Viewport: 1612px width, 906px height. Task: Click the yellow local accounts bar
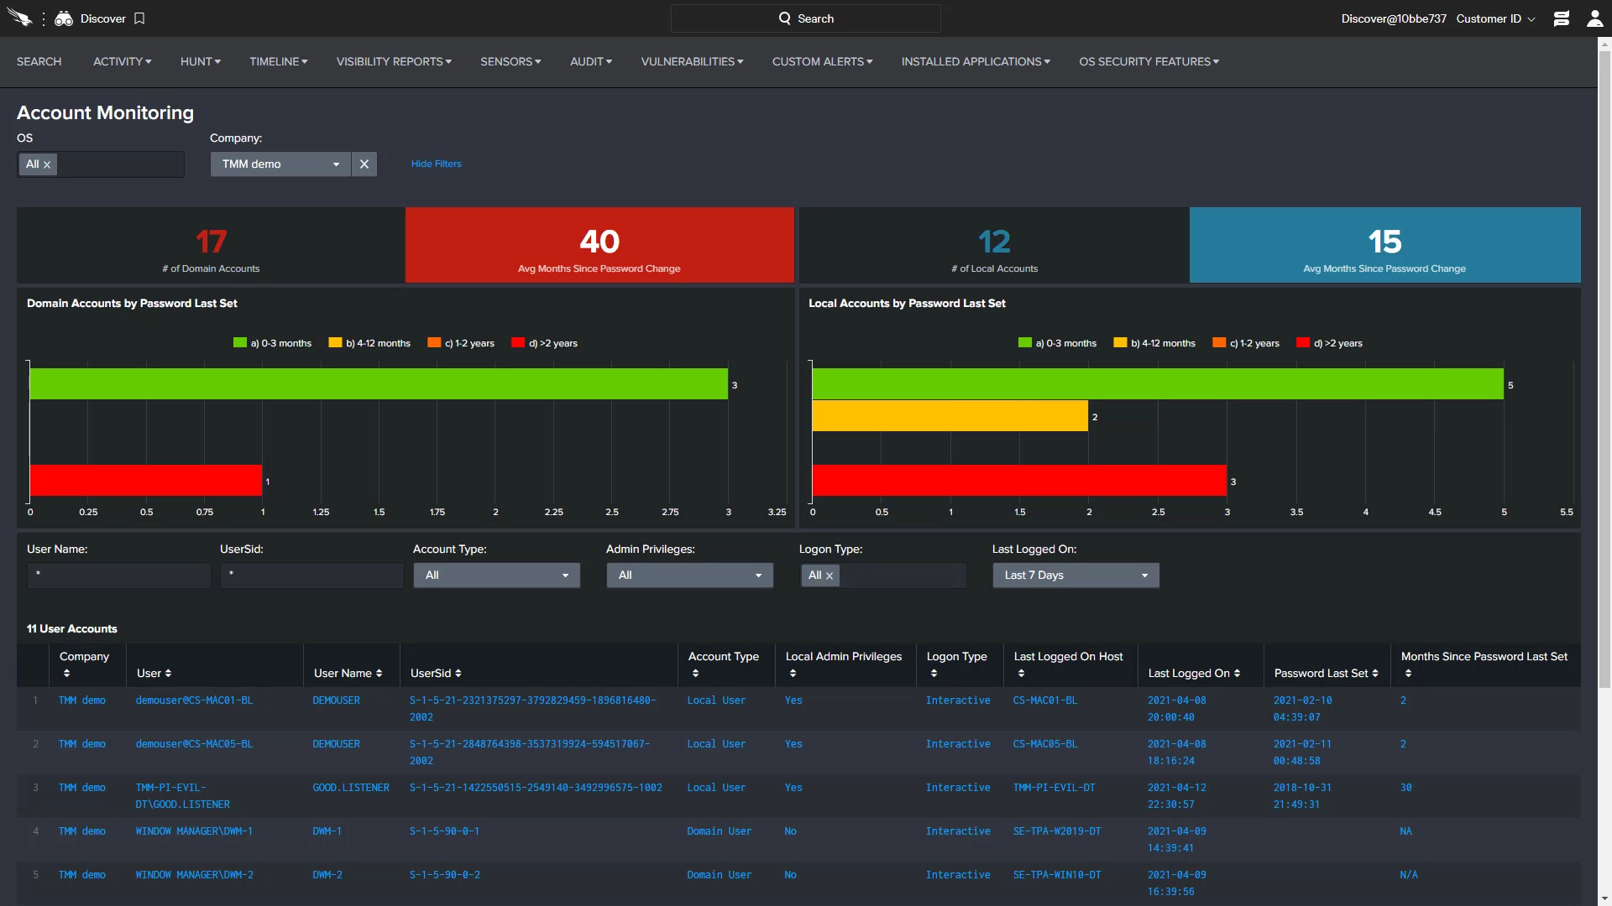coord(950,416)
